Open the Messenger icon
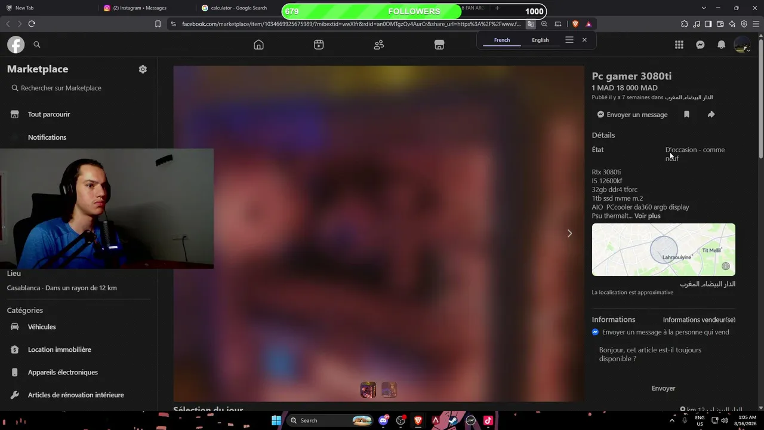The width and height of the screenshot is (764, 430). (700, 45)
